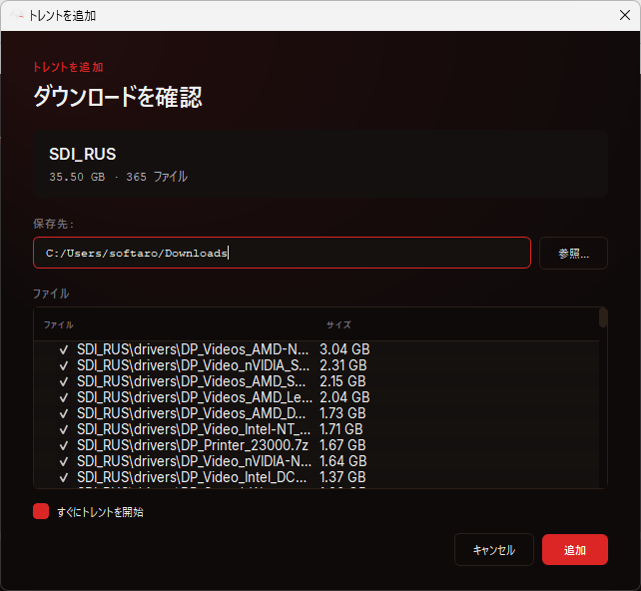Sort by the サイズ column header
Viewport: 641px width, 591px height.
coord(338,324)
